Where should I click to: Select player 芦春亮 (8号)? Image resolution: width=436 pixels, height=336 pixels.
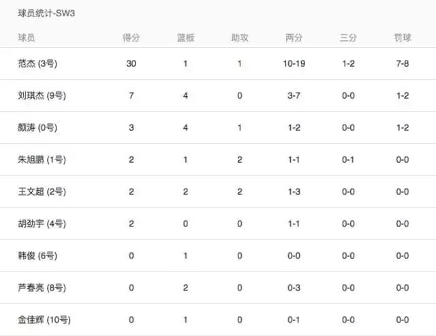tap(46, 288)
